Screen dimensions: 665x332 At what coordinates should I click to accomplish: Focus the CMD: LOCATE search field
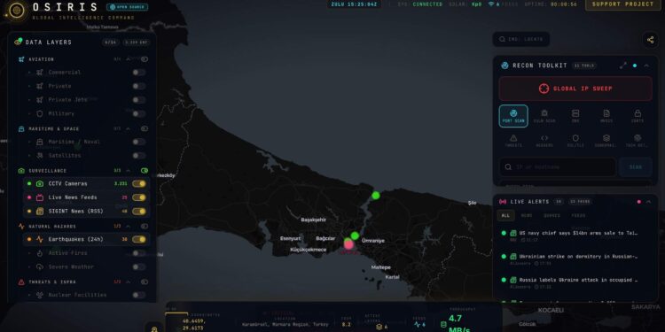pyautogui.click(x=521, y=39)
